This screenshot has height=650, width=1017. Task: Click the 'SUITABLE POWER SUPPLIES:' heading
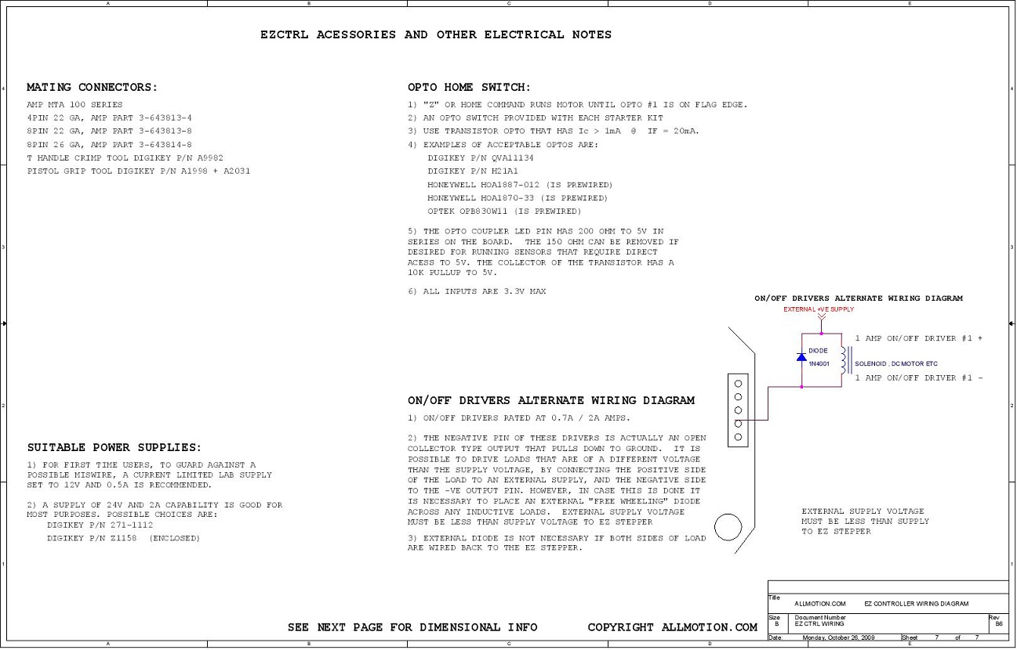click(x=114, y=448)
